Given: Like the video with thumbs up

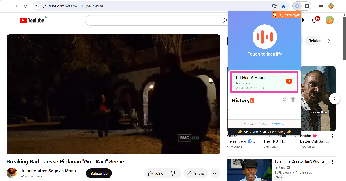Looking at the screenshot, I should 155,173.
